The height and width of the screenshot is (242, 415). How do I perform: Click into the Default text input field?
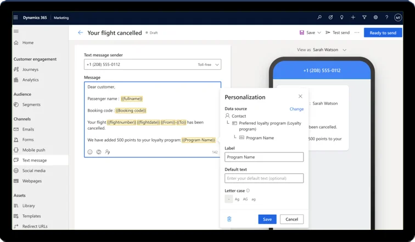[x=264, y=178]
